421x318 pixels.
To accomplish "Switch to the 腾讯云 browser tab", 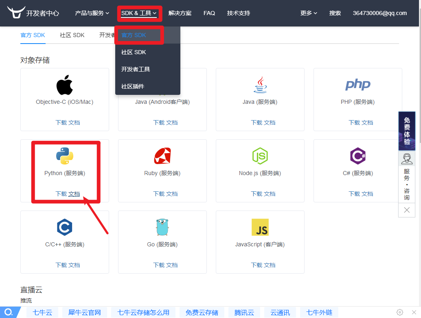I will 243,312.
